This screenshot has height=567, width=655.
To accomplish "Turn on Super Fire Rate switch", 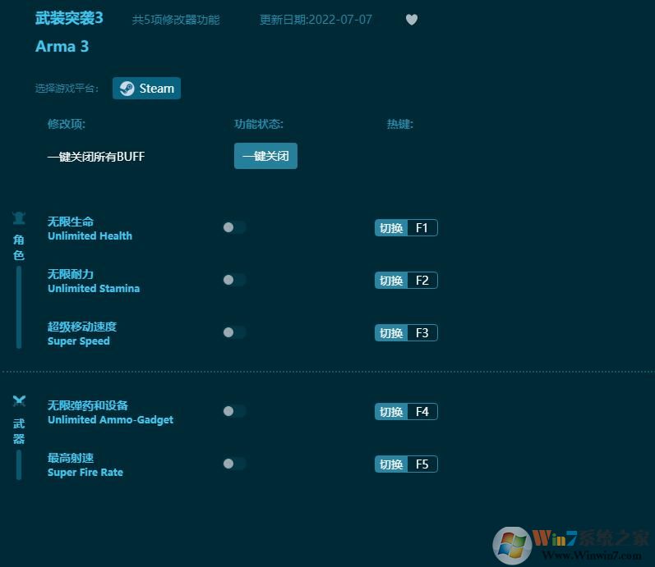I will (234, 464).
